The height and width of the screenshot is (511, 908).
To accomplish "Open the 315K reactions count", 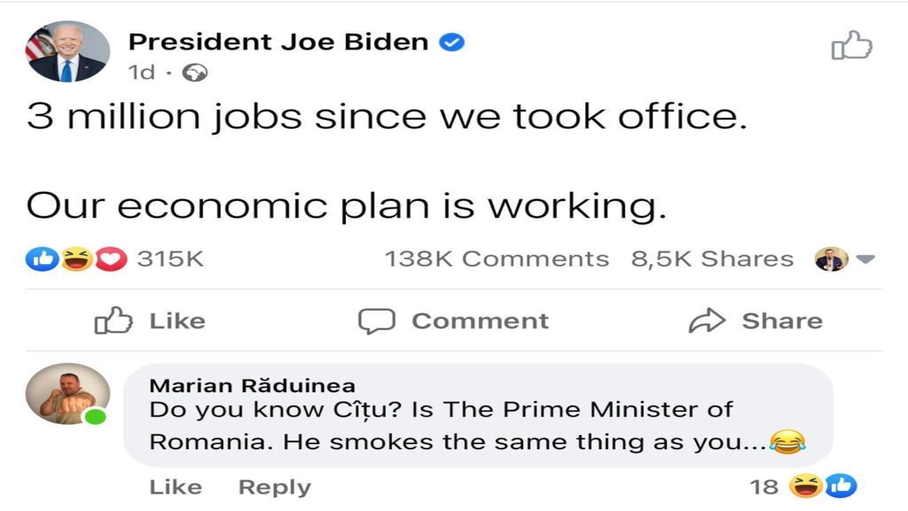I will 170,259.
